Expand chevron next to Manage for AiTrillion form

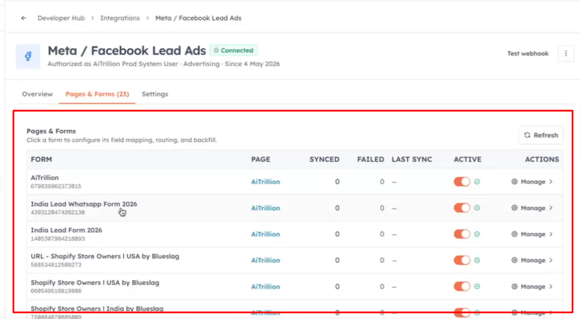click(551, 182)
